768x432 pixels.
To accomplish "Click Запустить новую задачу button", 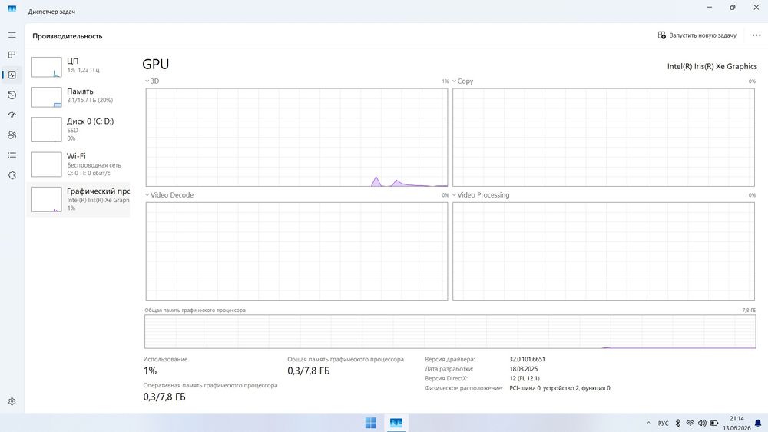I will click(x=697, y=35).
